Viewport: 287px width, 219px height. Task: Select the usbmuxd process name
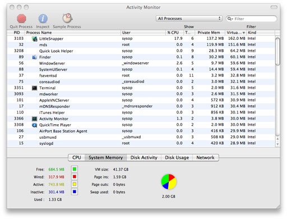click(48, 137)
